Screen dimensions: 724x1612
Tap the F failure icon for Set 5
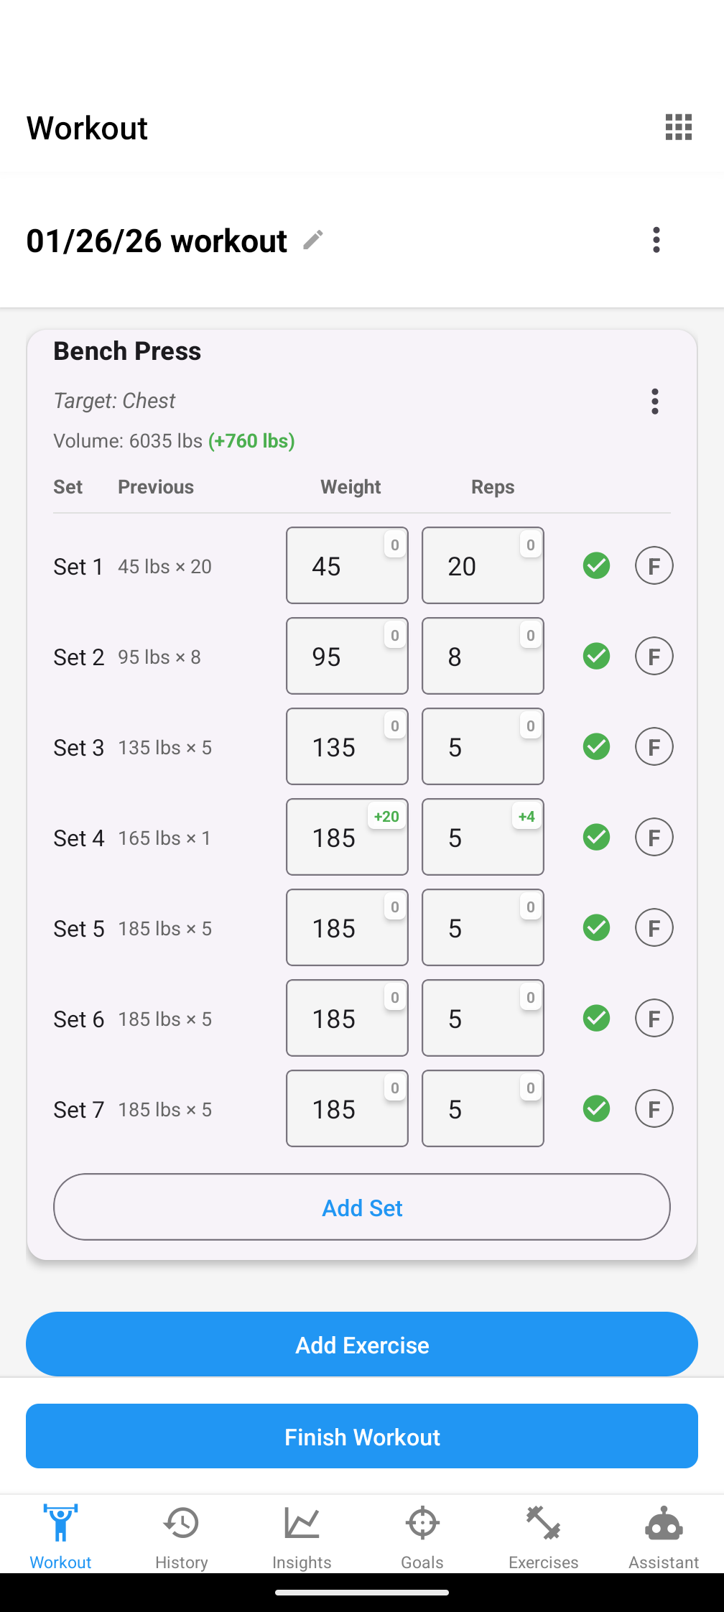click(x=654, y=927)
